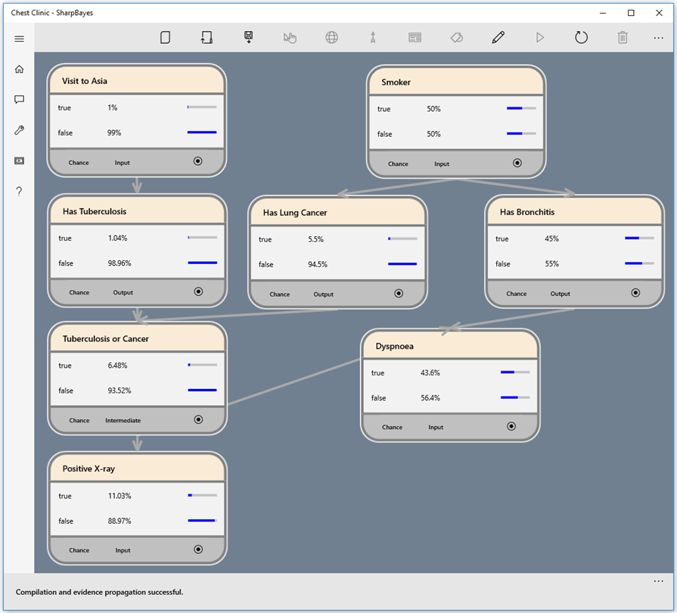Select the Dyspnoea node header
This screenshot has height=613, width=677.
(x=450, y=346)
